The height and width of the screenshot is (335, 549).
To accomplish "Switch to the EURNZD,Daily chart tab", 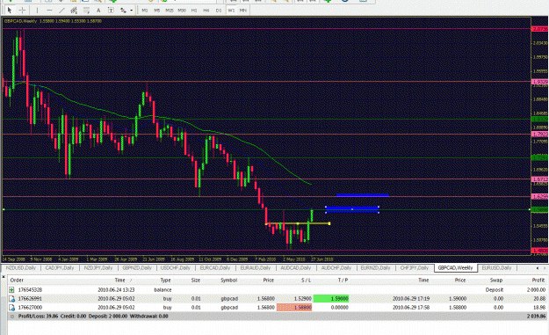I will [375, 267].
